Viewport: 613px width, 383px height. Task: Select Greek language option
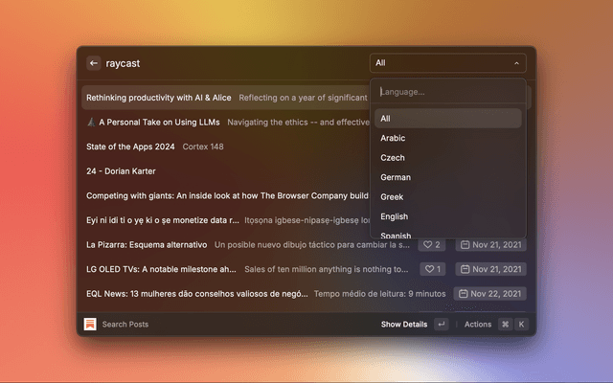click(x=393, y=197)
